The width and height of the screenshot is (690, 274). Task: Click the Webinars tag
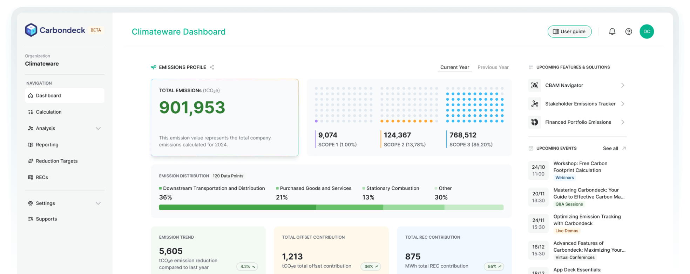pyautogui.click(x=564, y=178)
